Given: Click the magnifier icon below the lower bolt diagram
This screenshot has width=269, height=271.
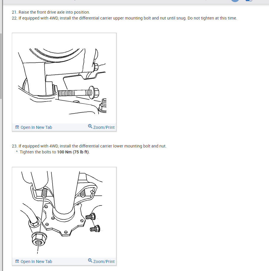Looking at the screenshot, I should pos(90,260).
